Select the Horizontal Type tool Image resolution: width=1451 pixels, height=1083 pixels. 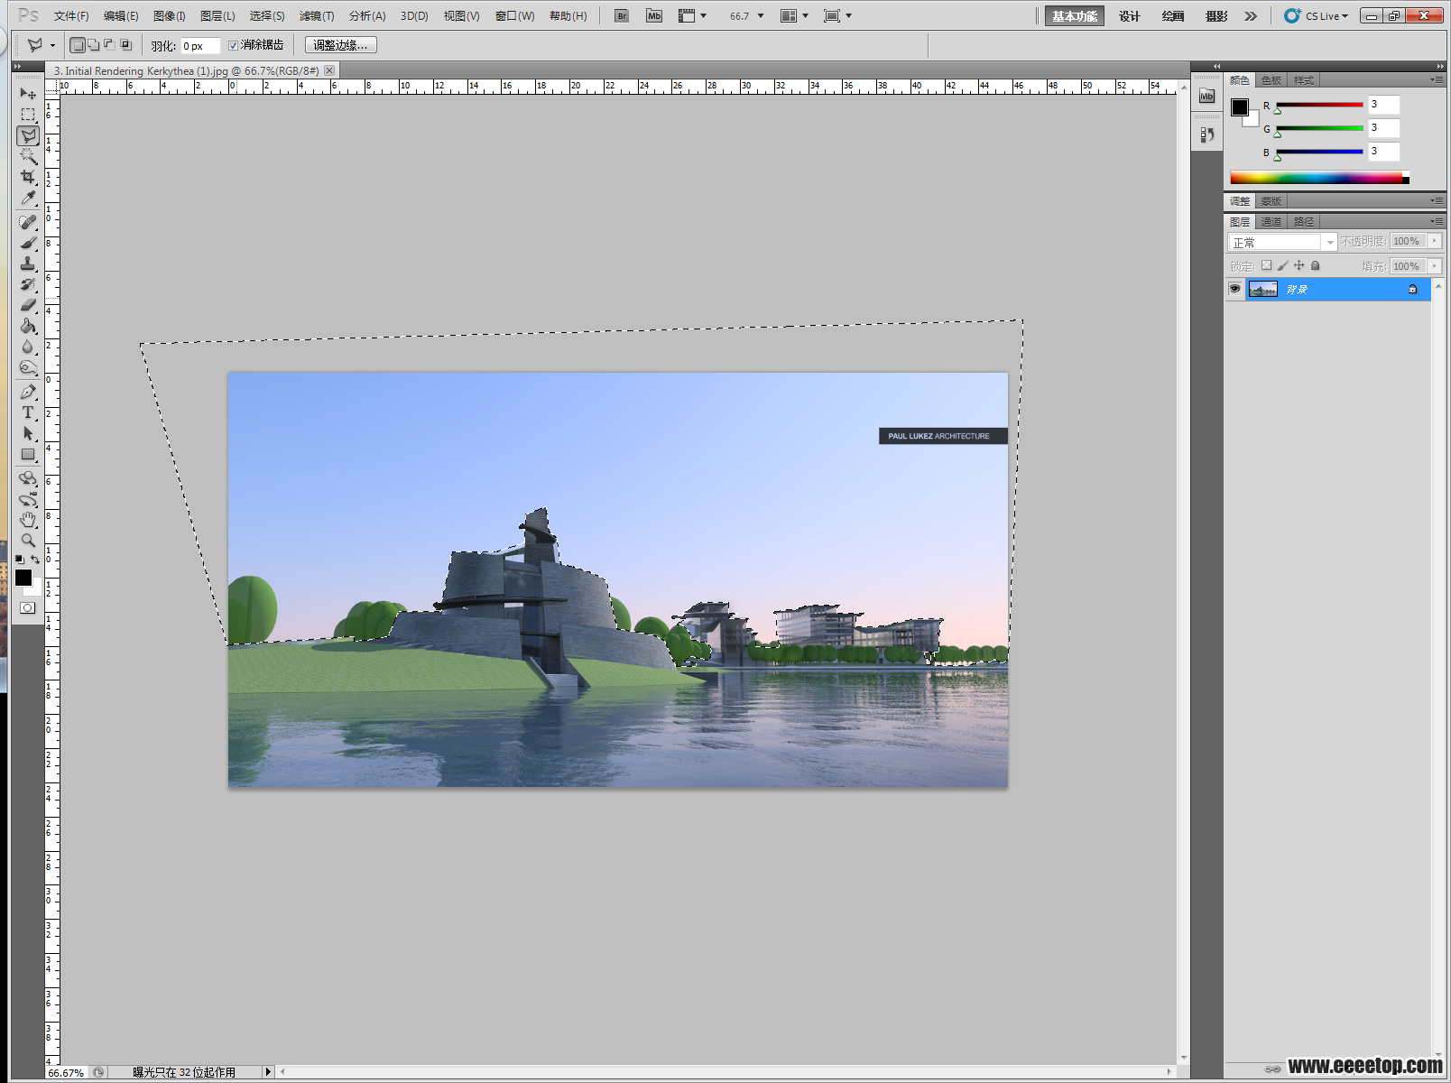pyautogui.click(x=28, y=412)
